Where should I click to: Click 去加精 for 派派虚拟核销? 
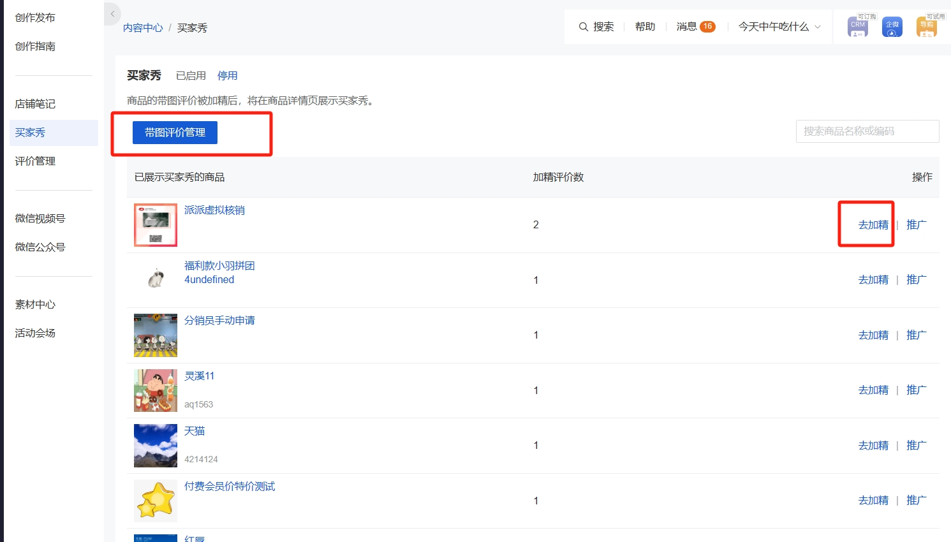[x=873, y=224]
